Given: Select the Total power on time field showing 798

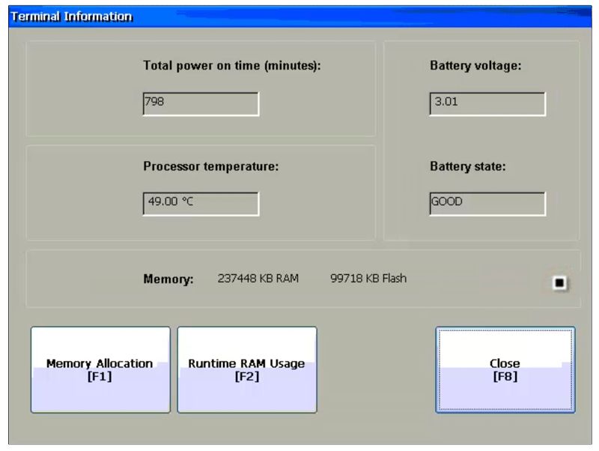Looking at the screenshot, I should coord(200,103).
